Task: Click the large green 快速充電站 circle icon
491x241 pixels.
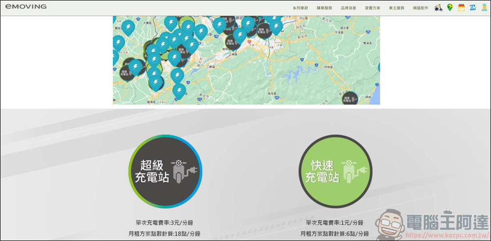Action: pyautogui.click(x=335, y=171)
